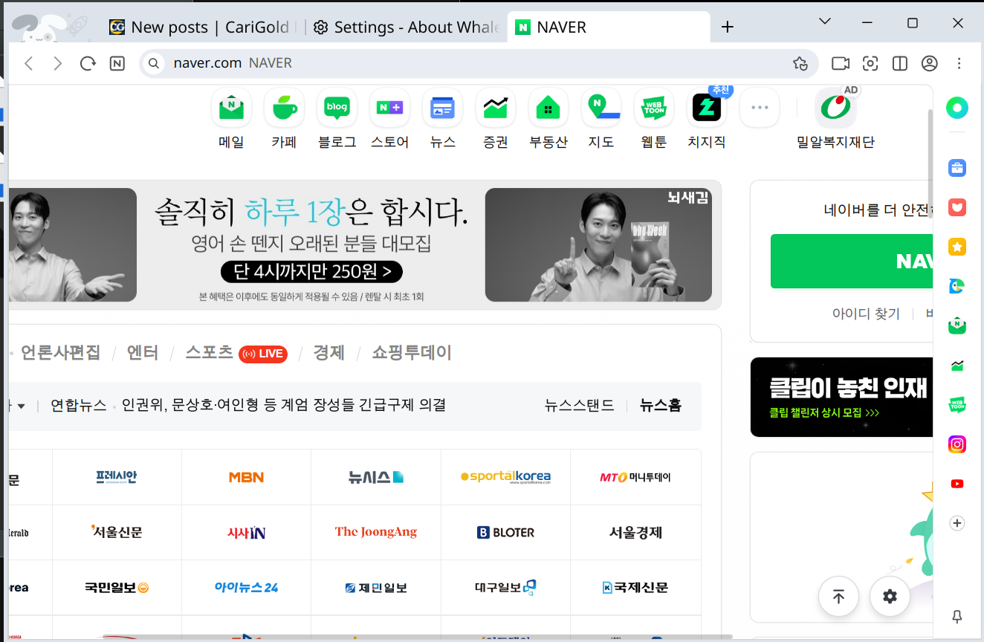The image size is (984, 642).
Task: Open the 웹툰 (Webtoon) shortcut icon
Action: pos(653,108)
